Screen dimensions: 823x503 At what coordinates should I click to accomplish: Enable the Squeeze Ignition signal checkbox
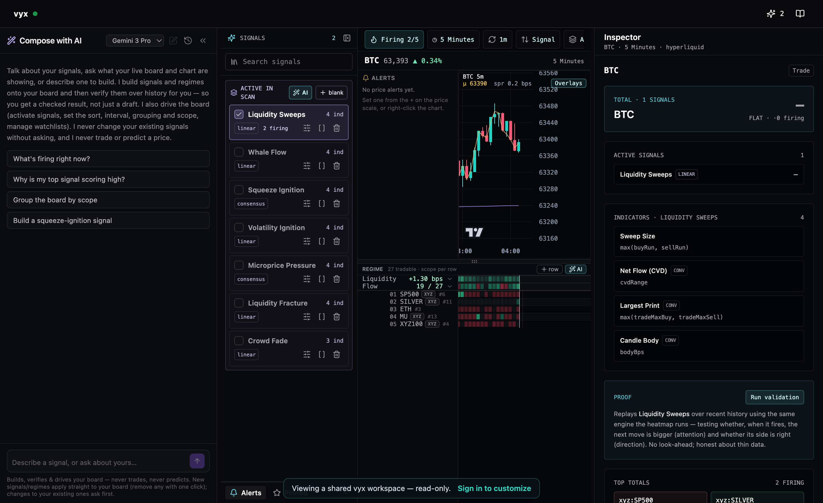coord(239,190)
